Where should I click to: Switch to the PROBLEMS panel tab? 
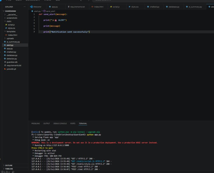pyautogui.click(x=35, y=123)
